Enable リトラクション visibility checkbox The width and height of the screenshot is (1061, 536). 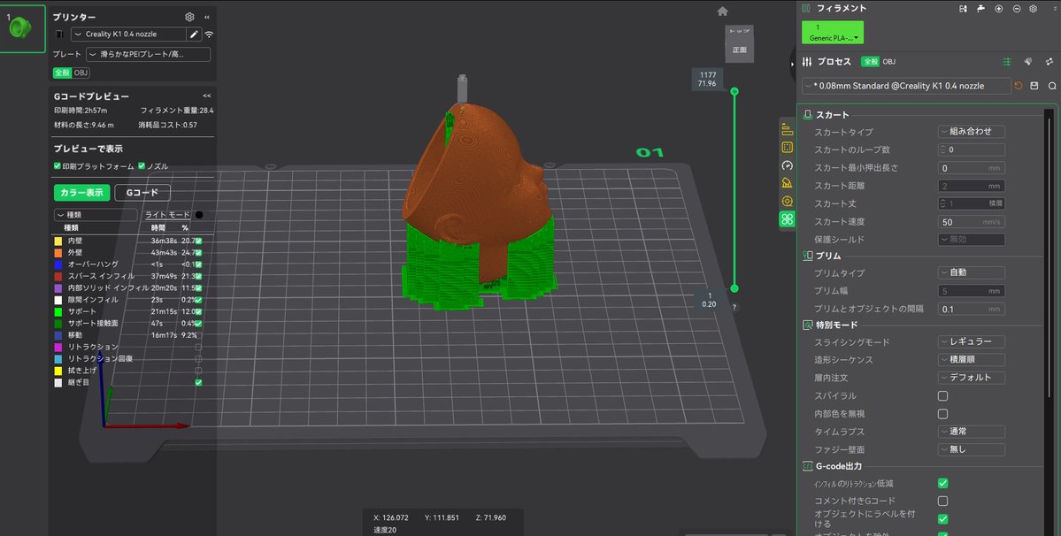[198, 347]
